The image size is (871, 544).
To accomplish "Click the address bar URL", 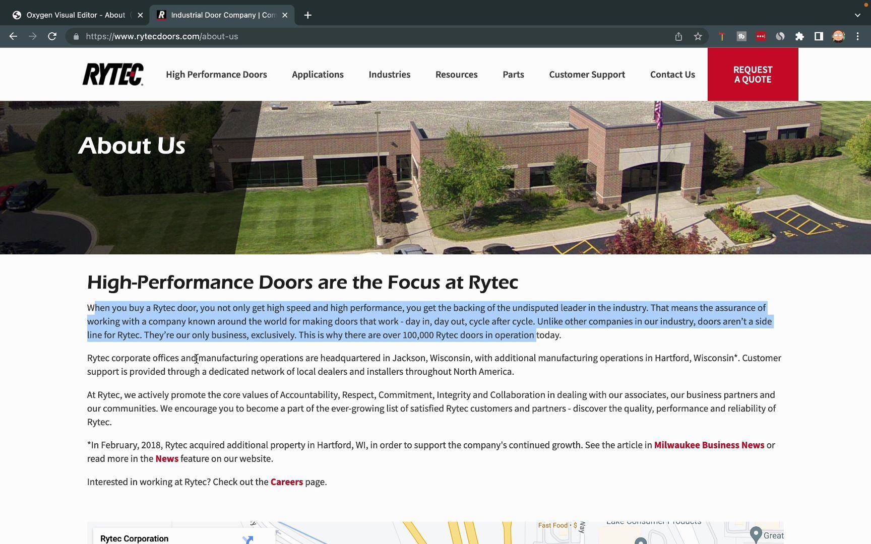I will tap(162, 36).
